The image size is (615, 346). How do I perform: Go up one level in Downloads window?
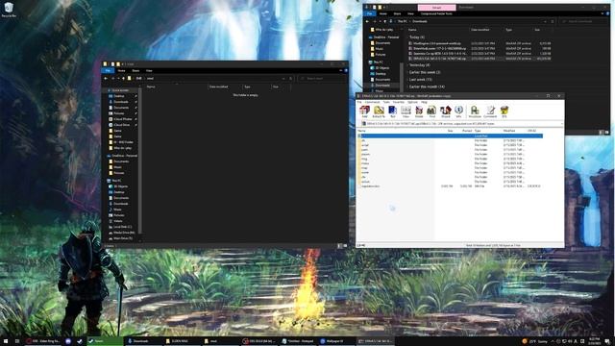(x=384, y=21)
